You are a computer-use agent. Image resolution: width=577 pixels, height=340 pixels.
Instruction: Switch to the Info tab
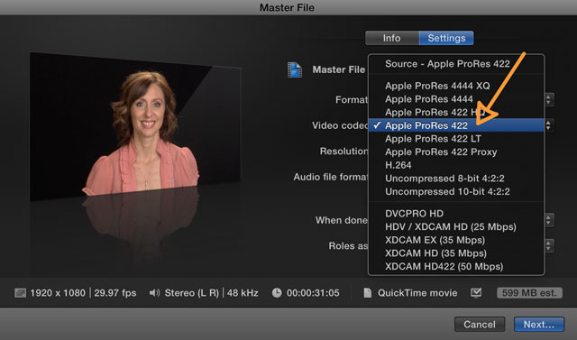392,38
